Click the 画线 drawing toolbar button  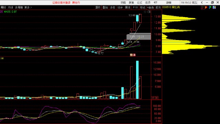coord(128,8)
